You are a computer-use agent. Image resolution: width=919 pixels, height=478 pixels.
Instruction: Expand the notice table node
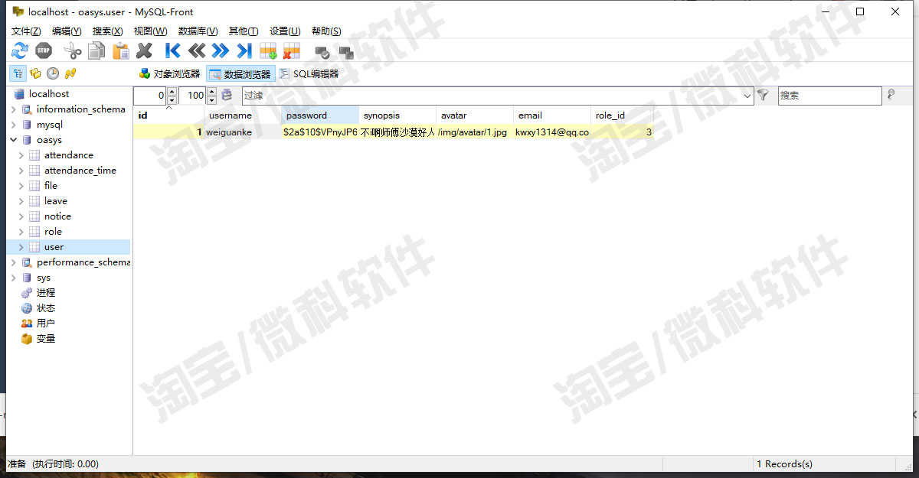[21, 216]
